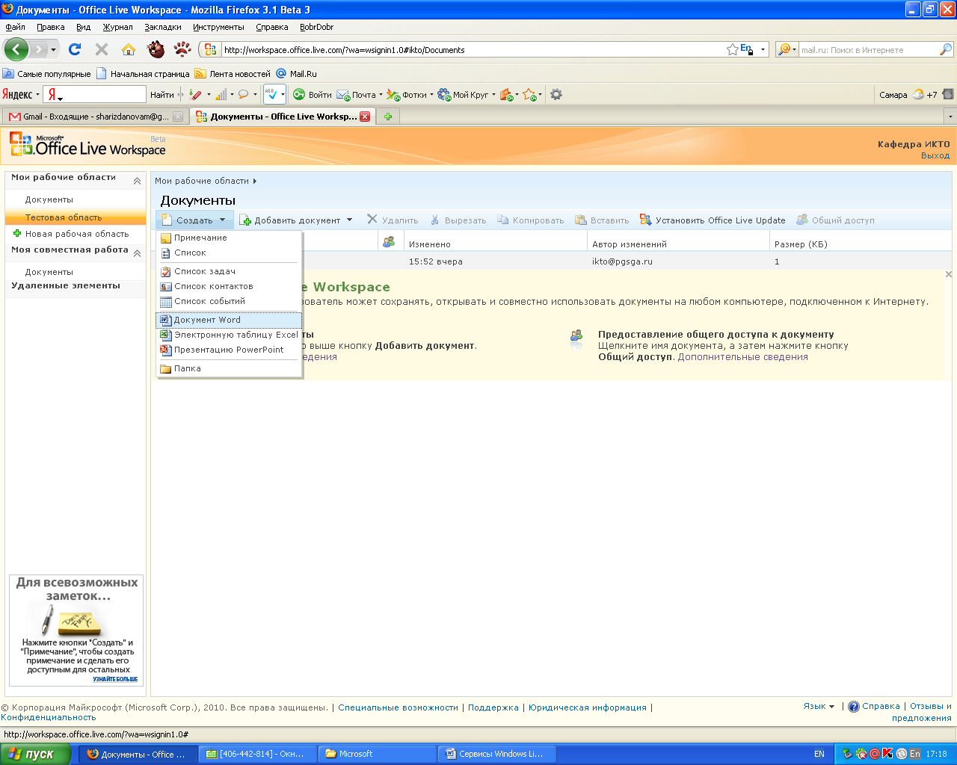
Task: Open the Добавить документ dropdown arrow
Action: pos(349,220)
